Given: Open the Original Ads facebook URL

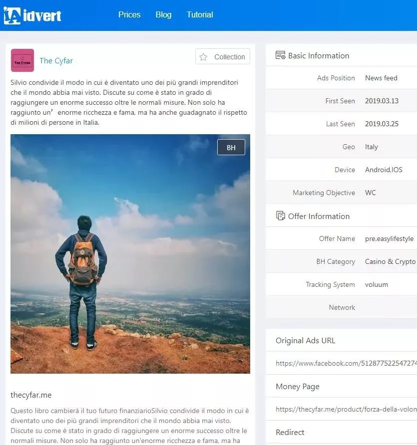Looking at the screenshot, I should coord(346,363).
